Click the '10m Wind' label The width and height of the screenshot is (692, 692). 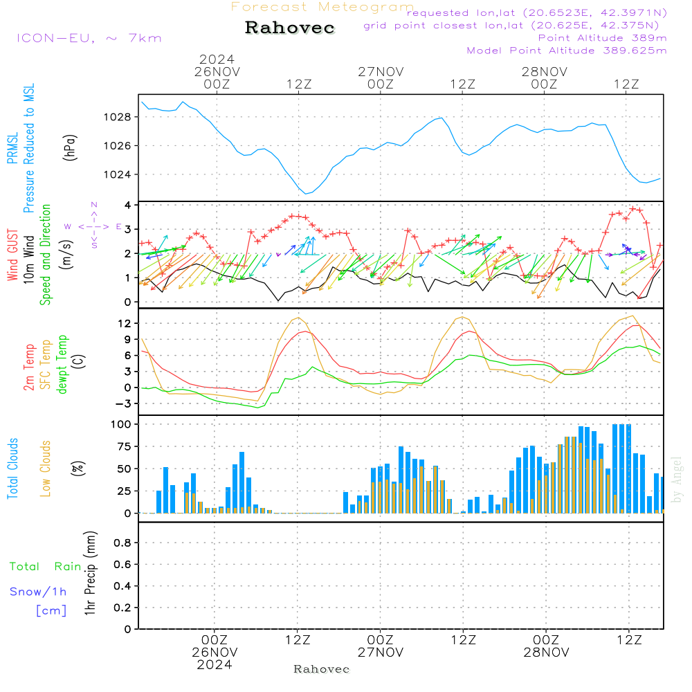click(28, 259)
